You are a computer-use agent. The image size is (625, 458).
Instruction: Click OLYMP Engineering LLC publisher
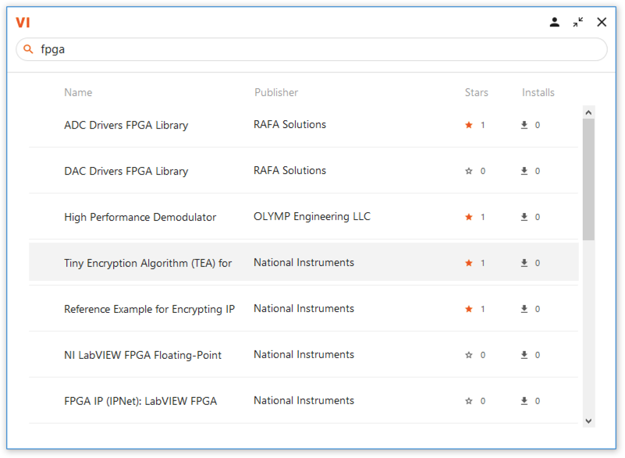(x=312, y=216)
